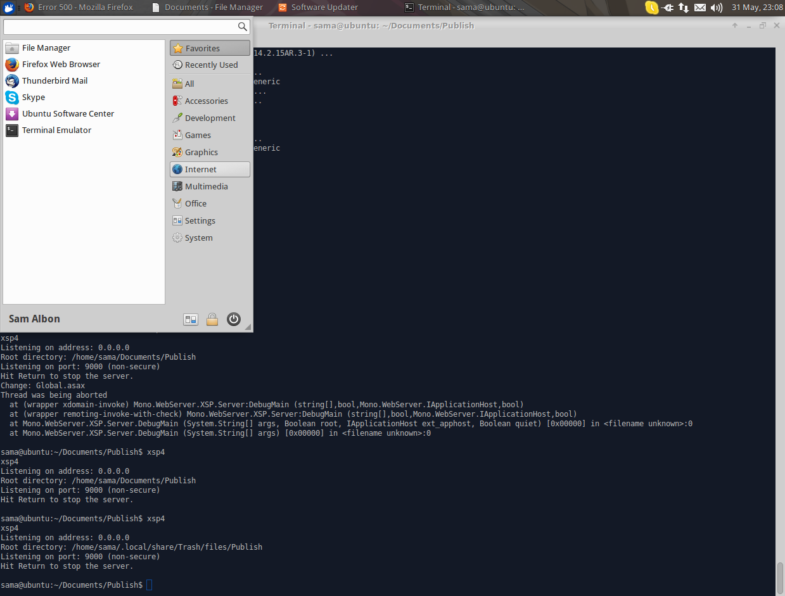The height and width of the screenshot is (596, 785).
Task: Lock the screen with the padlock icon
Action: click(212, 319)
